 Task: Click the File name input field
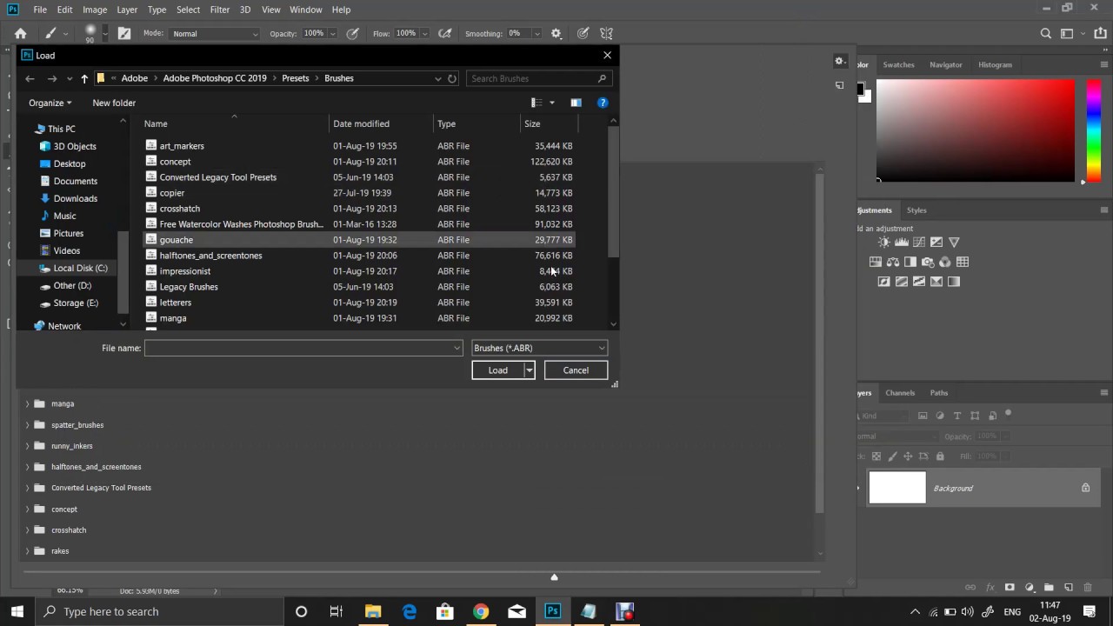click(x=303, y=348)
